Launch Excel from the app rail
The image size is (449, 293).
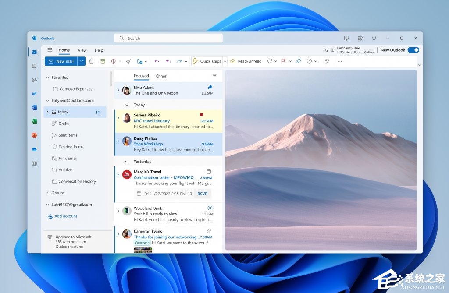pyautogui.click(x=34, y=121)
